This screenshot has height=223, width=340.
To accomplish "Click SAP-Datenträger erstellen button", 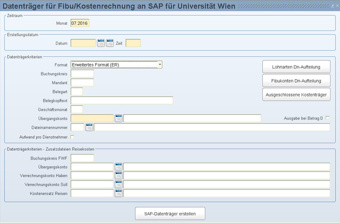I will [x=170, y=213].
